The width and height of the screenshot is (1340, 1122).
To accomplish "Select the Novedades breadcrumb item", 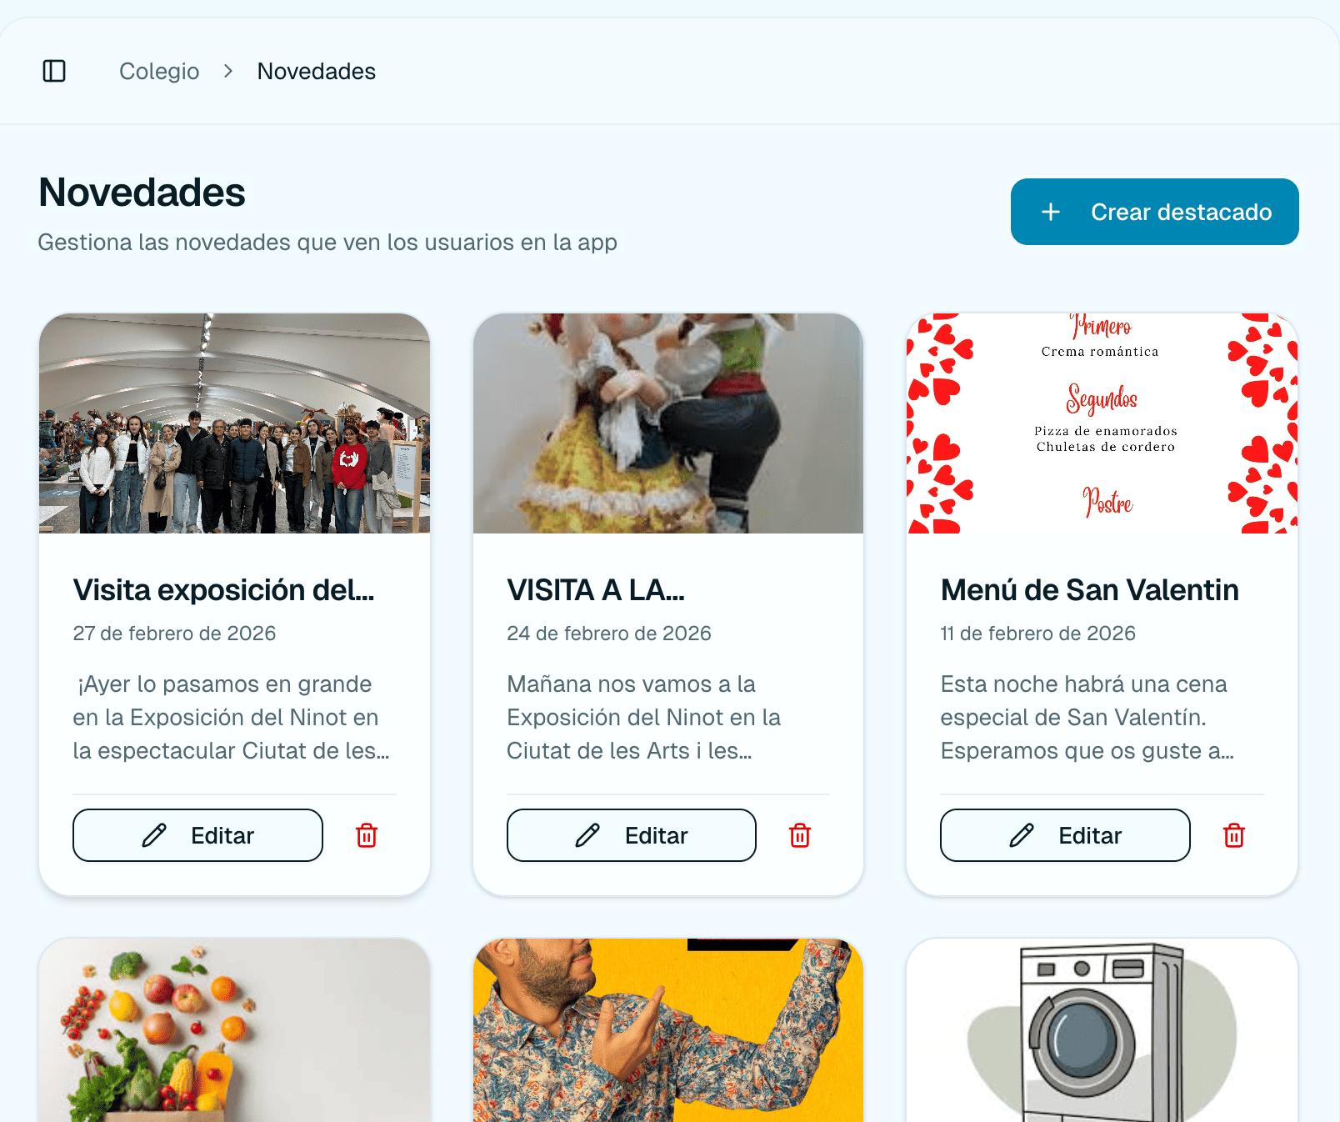I will point(317,71).
